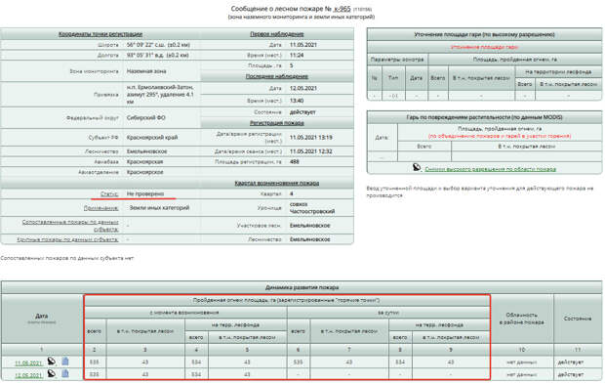Select the 'Земли иных категорий' note value
The width and height of the screenshot is (605, 384).
pyautogui.click(x=159, y=208)
